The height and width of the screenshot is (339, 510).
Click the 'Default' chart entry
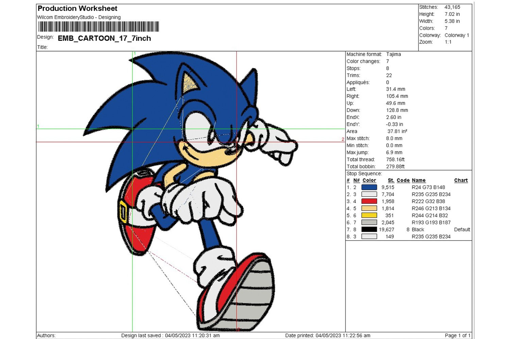pos(462,230)
